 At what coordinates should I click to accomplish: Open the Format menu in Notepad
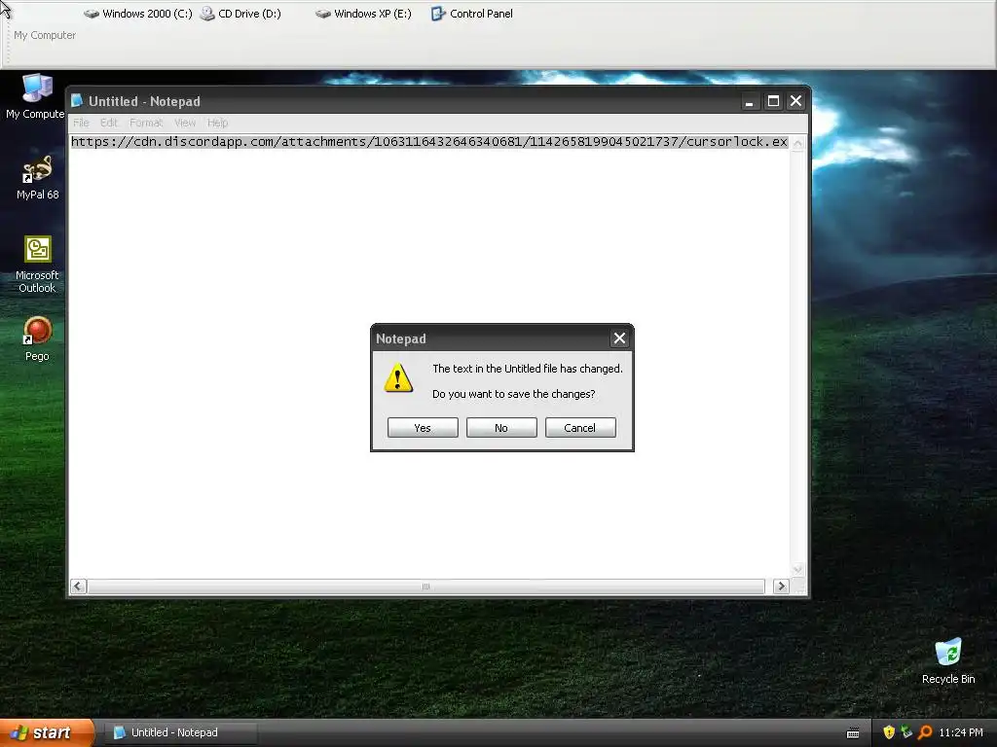(146, 123)
